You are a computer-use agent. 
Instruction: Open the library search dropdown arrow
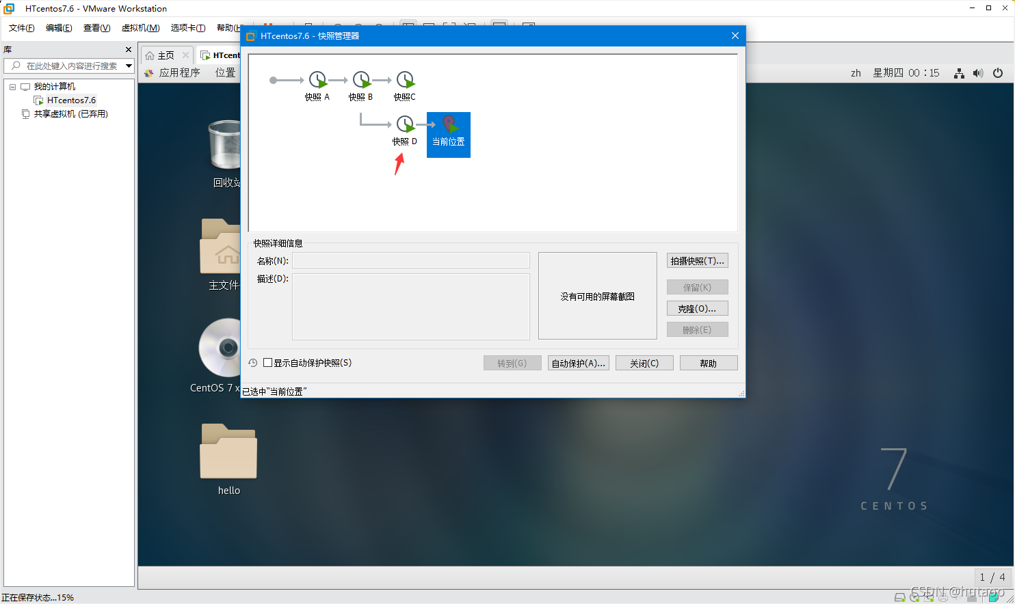(129, 66)
